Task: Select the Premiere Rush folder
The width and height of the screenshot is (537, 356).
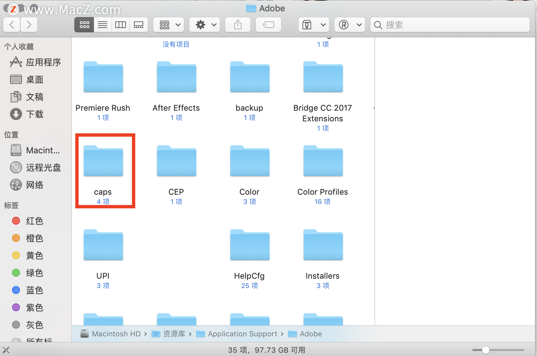Action: click(103, 77)
